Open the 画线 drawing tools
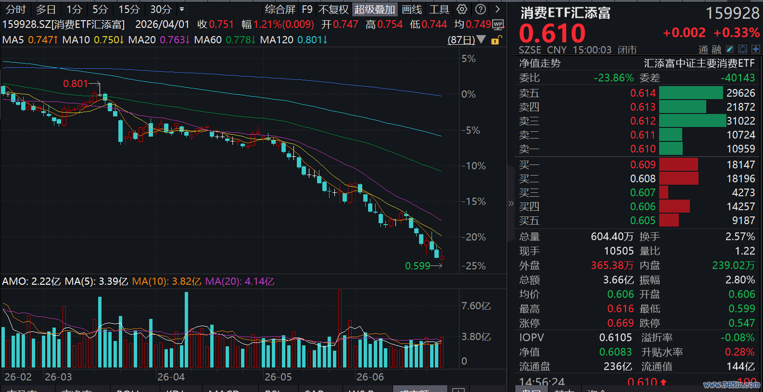 (x=412, y=9)
